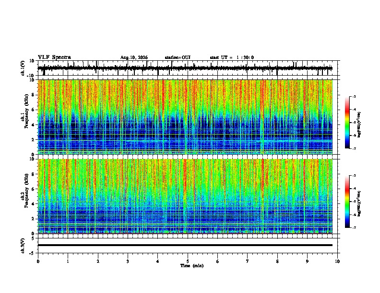Click the "-5" tick on ch.3(V) axis
The height and width of the screenshot is (293, 380).
tap(32, 253)
